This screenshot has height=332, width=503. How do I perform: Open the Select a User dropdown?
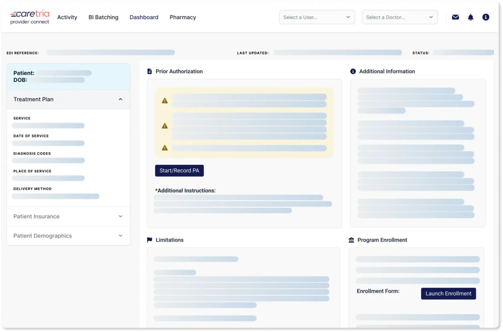(x=317, y=17)
